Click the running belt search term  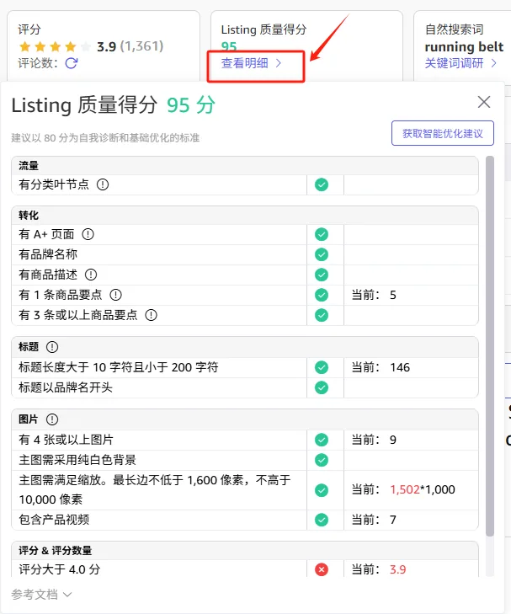pyautogui.click(x=464, y=46)
